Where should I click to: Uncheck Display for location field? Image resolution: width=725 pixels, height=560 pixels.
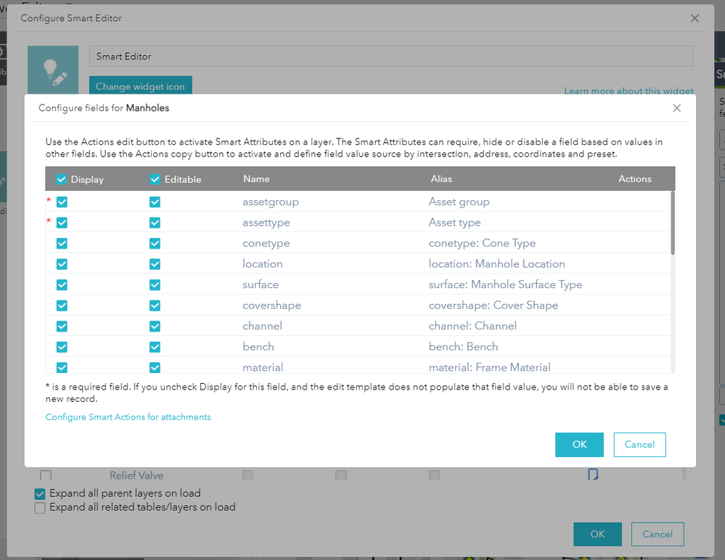[62, 264]
